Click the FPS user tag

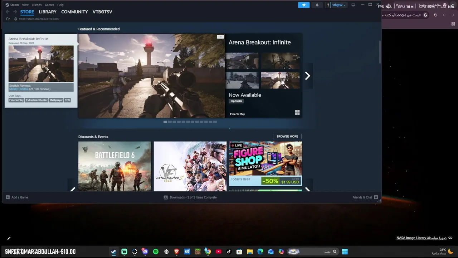(x=67, y=100)
